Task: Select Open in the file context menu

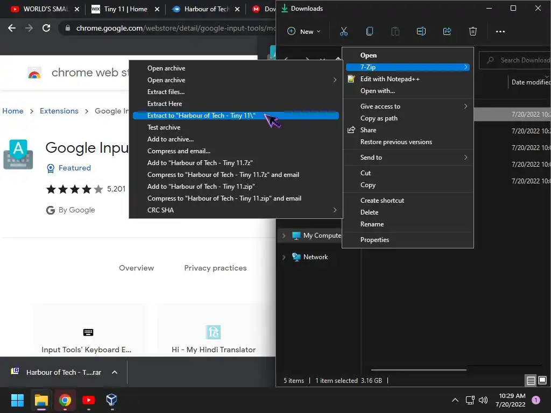Action: 408,55
